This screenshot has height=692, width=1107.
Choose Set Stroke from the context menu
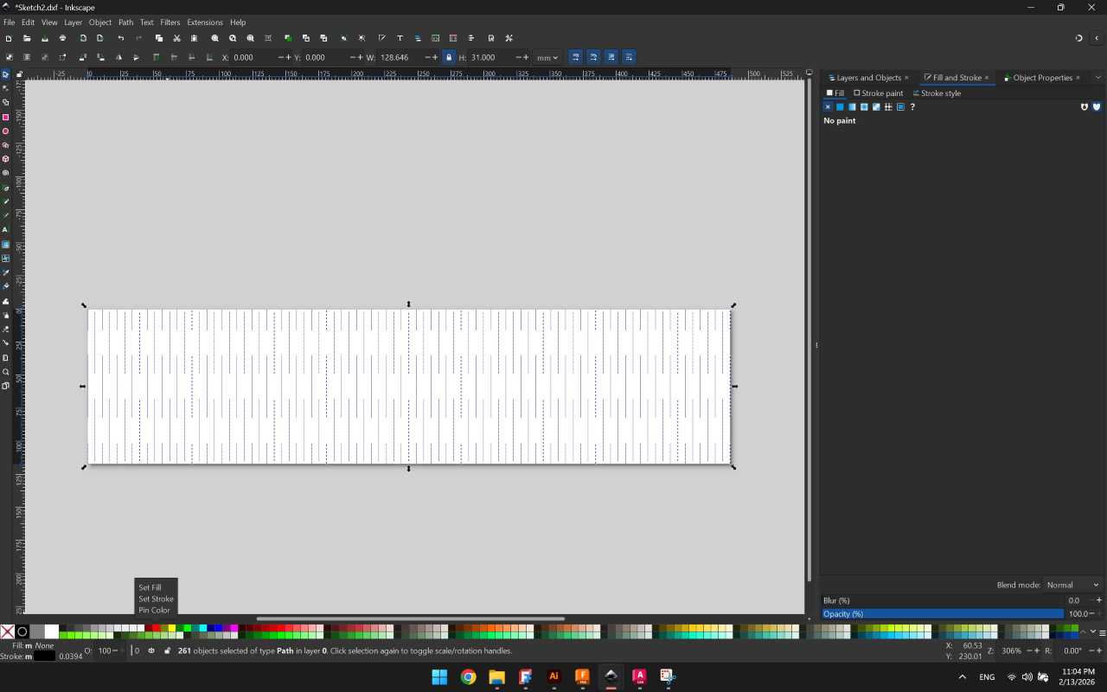pyautogui.click(x=156, y=599)
